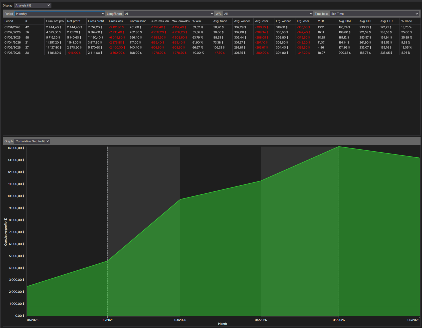The width and height of the screenshot is (422, 328).
Task: Click the chart peak at 05/2026
Action: pos(339,146)
